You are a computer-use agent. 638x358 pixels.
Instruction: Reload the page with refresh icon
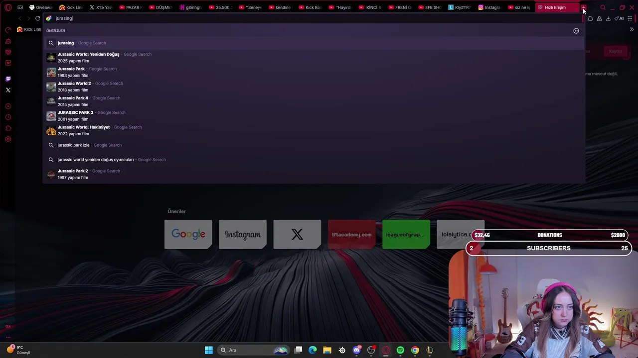(37, 18)
